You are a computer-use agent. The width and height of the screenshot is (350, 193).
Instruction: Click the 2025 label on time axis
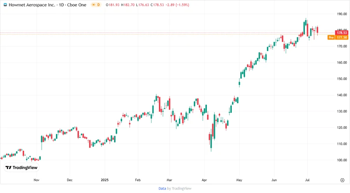105,180
